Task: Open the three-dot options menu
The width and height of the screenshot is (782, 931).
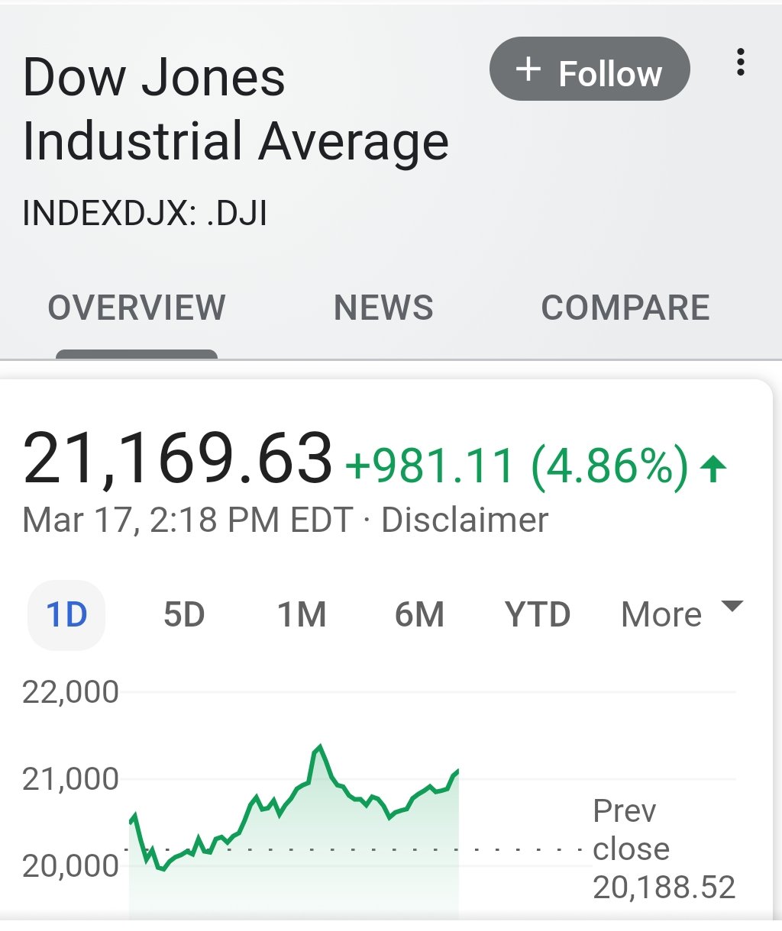Action: [x=739, y=62]
